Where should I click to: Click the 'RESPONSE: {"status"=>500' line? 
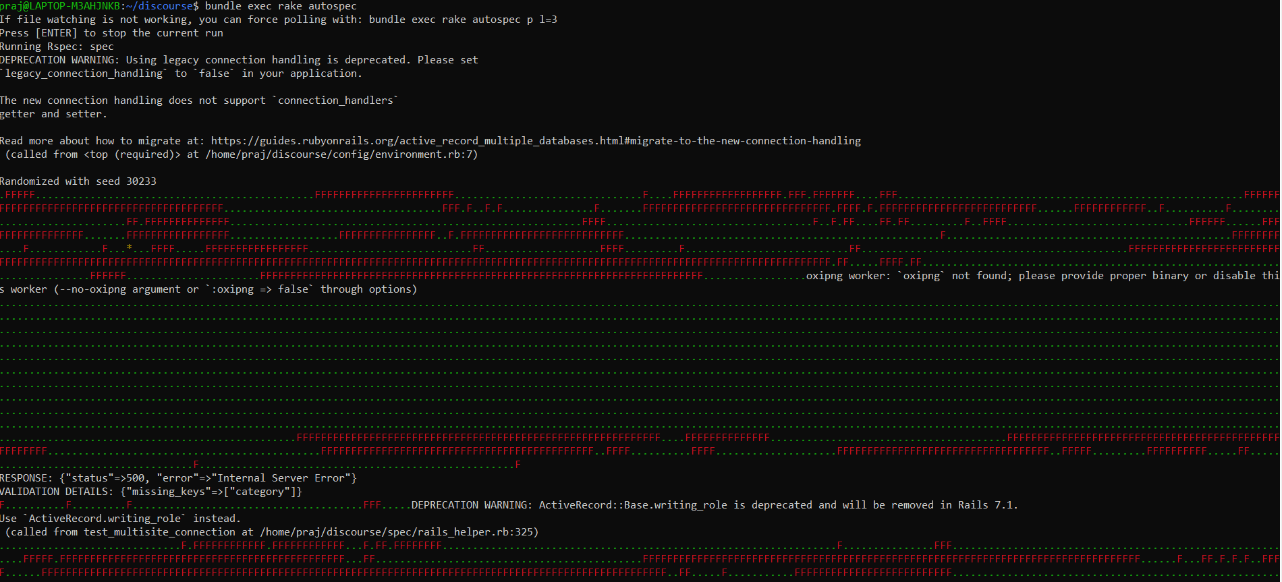click(178, 478)
